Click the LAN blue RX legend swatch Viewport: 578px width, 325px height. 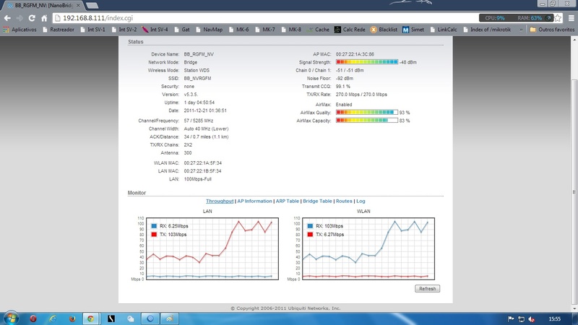[154, 226]
